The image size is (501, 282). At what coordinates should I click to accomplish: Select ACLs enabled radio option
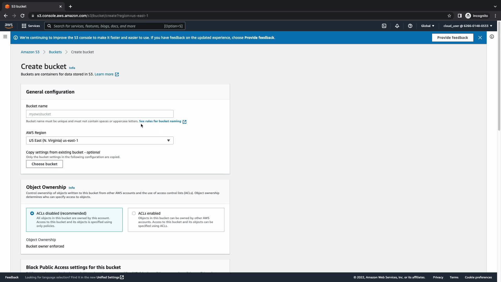click(134, 213)
